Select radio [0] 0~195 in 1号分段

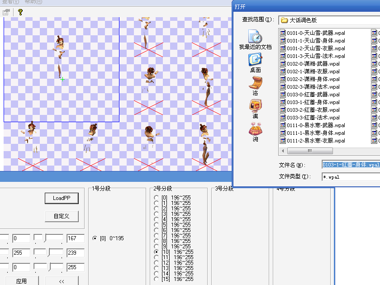[95, 238]
